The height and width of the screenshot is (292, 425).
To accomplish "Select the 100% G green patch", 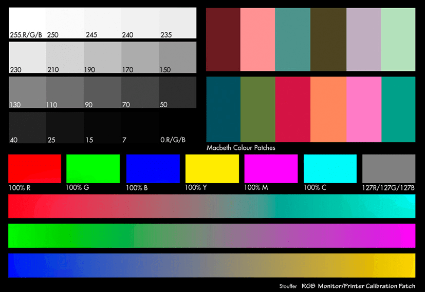I will pyautogui.click(x=93, y=168).
